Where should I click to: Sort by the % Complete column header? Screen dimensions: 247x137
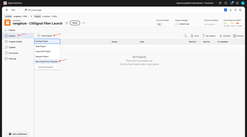tap(223, 42)
